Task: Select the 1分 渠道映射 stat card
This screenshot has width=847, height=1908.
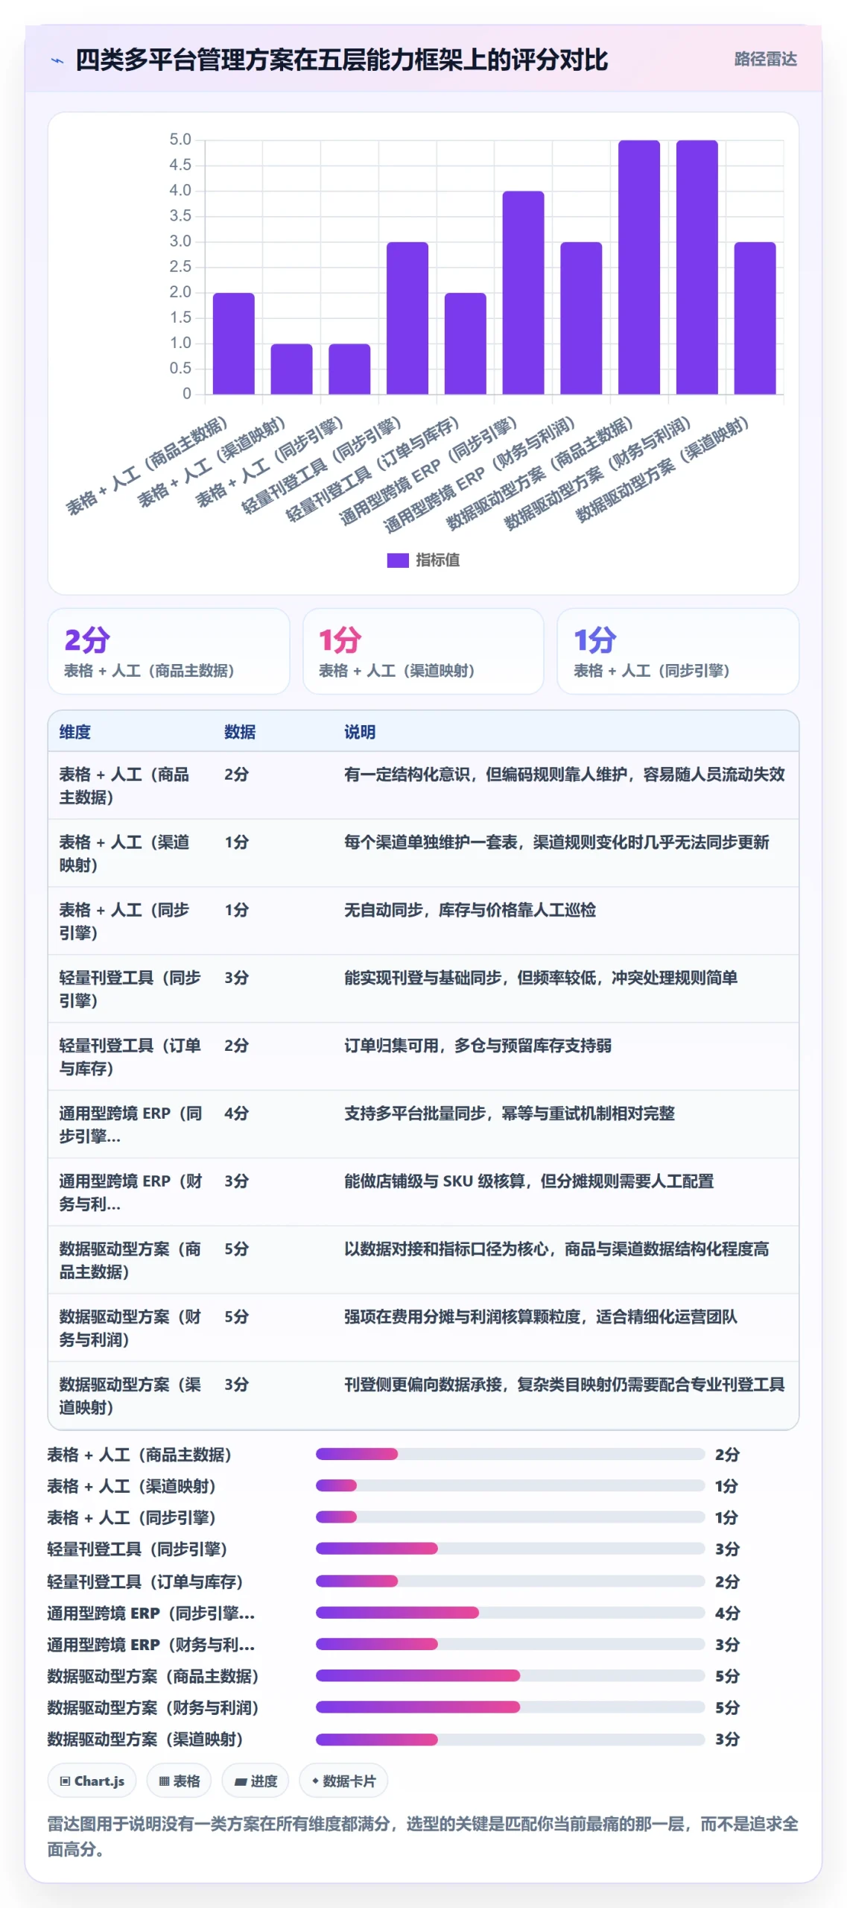Action: (x=423, y=651)
